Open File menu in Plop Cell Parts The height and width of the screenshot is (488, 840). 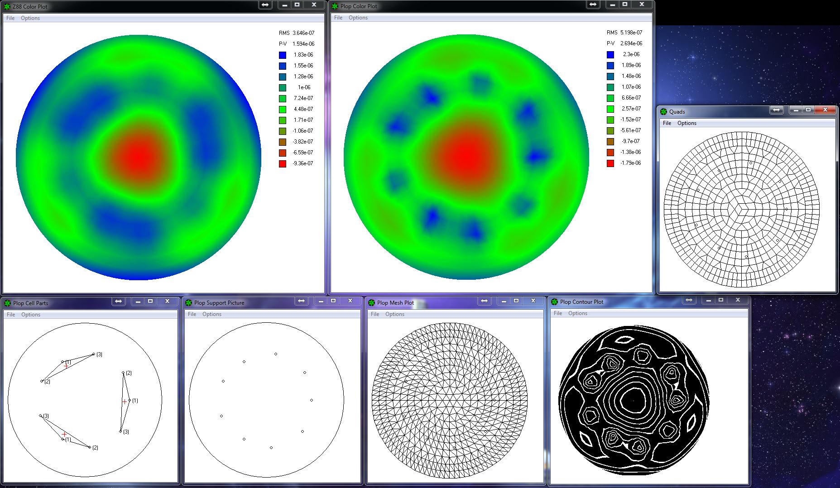tap(11, 315)
